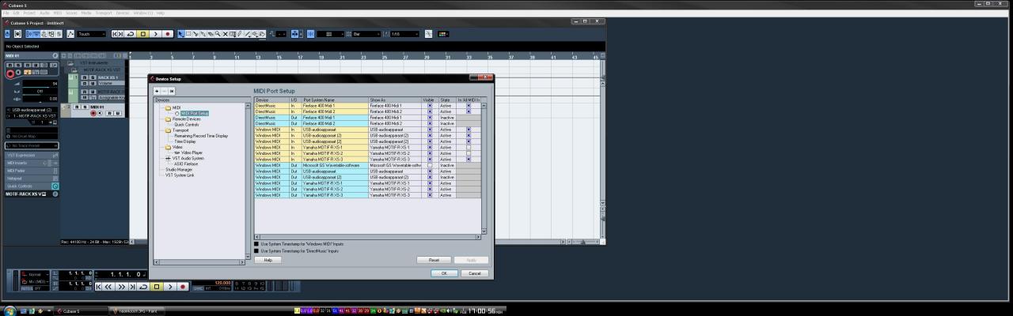Select the Zoom magnifier tool
Viewport: 1013px width, 316px height.
pos(218,34)
